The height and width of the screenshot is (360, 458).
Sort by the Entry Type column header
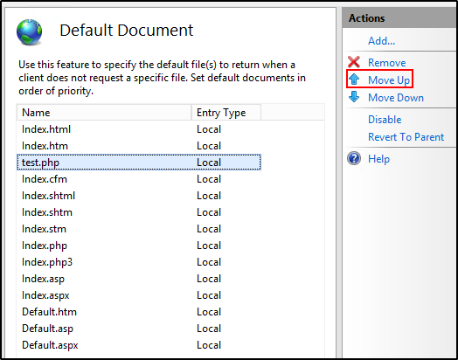pyautogui.click(x=226, y=113)
